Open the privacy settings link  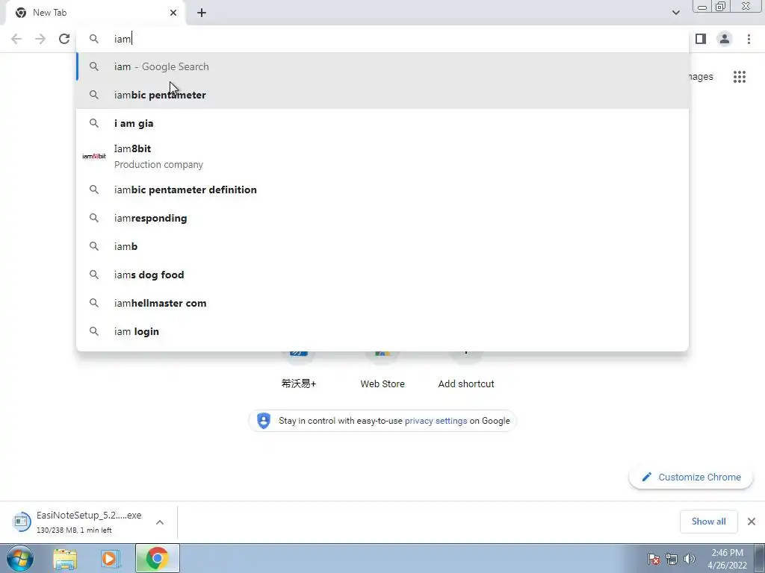coord(436,421)
